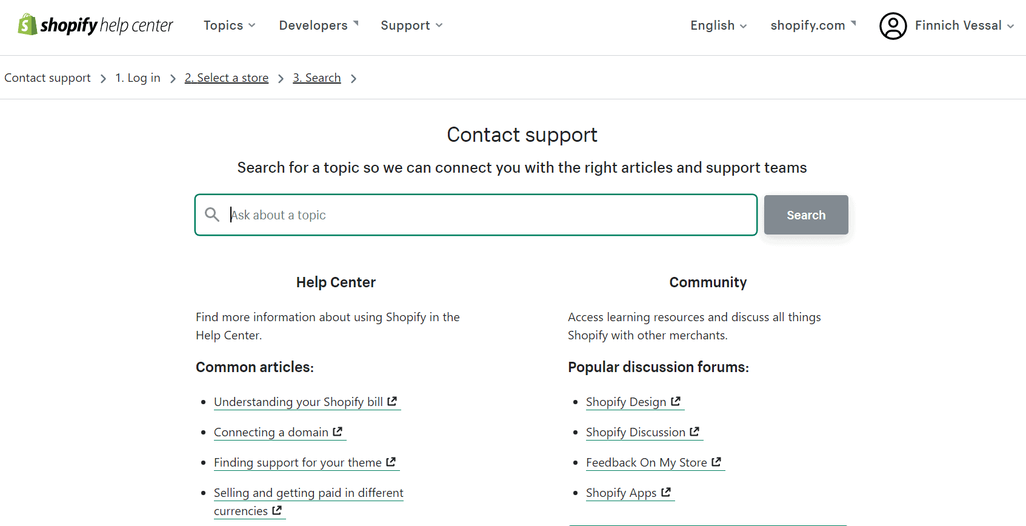
Task: Click the Common articles heading
Action: click(x=255, y=367)
